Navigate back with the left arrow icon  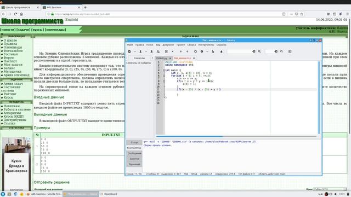181,51
